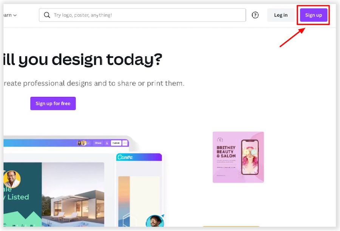Click the modern house photo
Viewport: 340px width, 231px height.
[73, 194]
